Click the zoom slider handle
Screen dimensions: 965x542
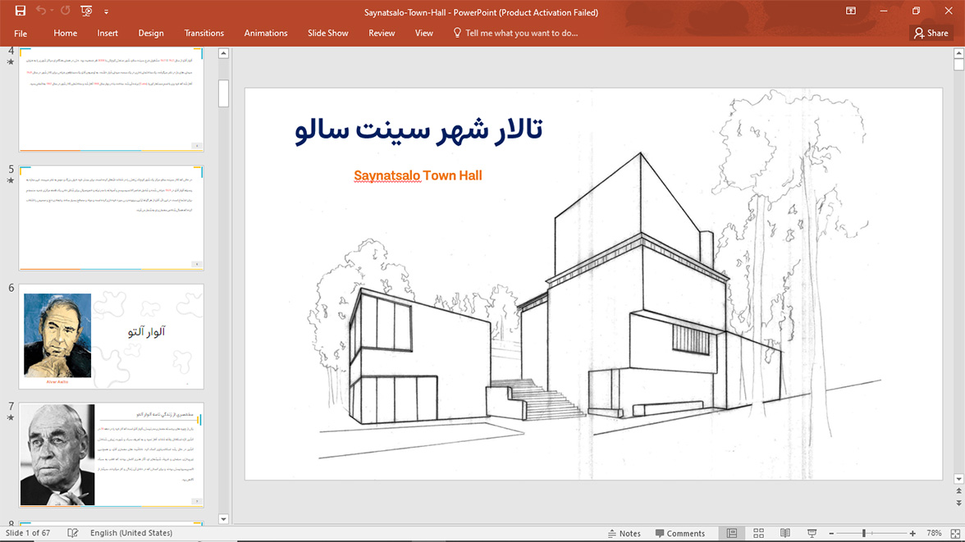click(x=864, y=533)
